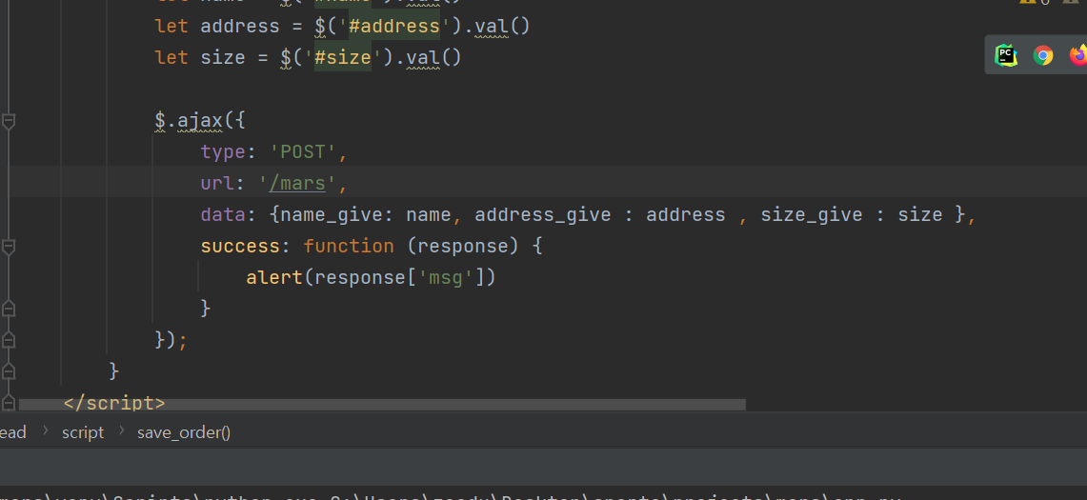Open the page in Firefox browser icon
The image size is (1087, 500).
1078,55
